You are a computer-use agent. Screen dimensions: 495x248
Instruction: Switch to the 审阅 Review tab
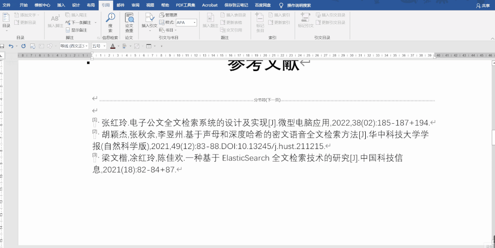tap(135, 5)
